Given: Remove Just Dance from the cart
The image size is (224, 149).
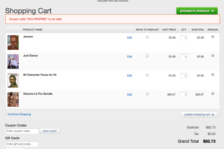Looking at the screenshot, I should click(x=213, y=56).
